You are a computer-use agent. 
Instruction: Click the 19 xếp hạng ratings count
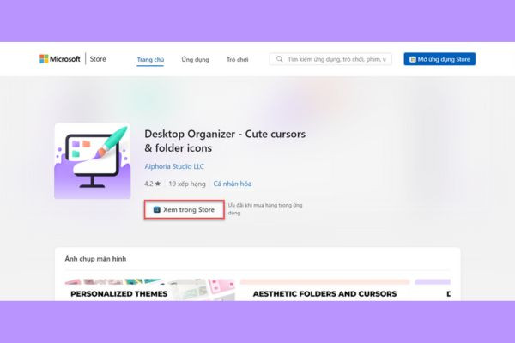pos(187,184)
